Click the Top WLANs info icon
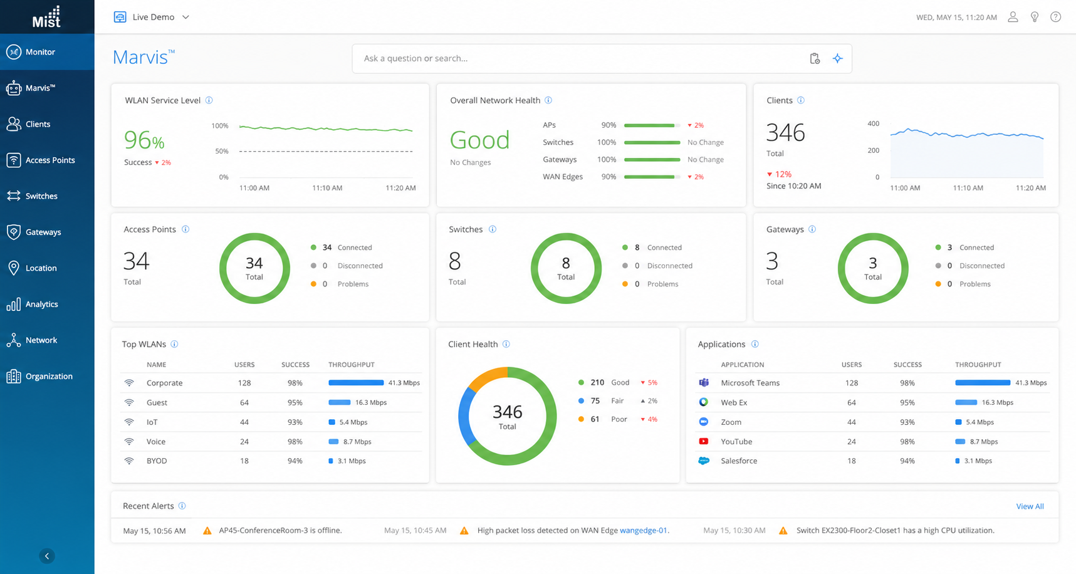The image size is (1076, 574). 175,344
